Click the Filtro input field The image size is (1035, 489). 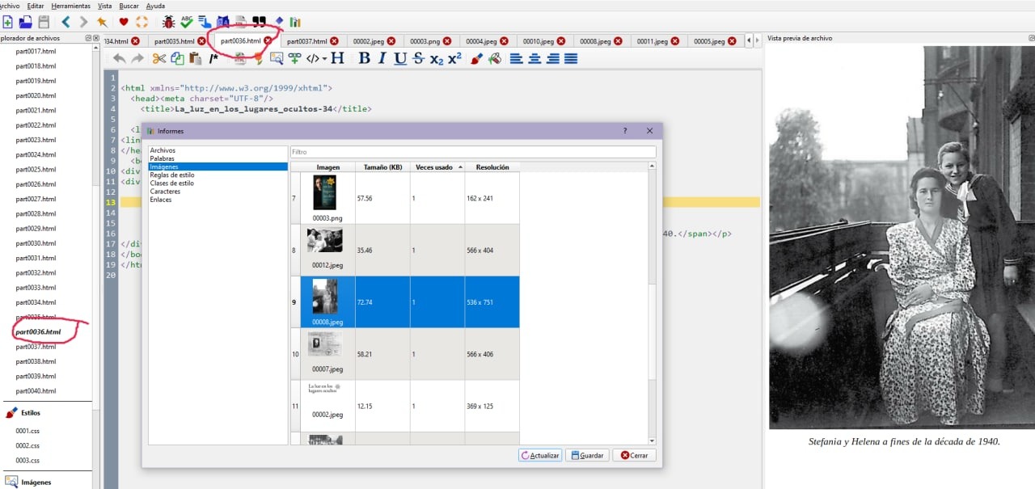(473, 152)
